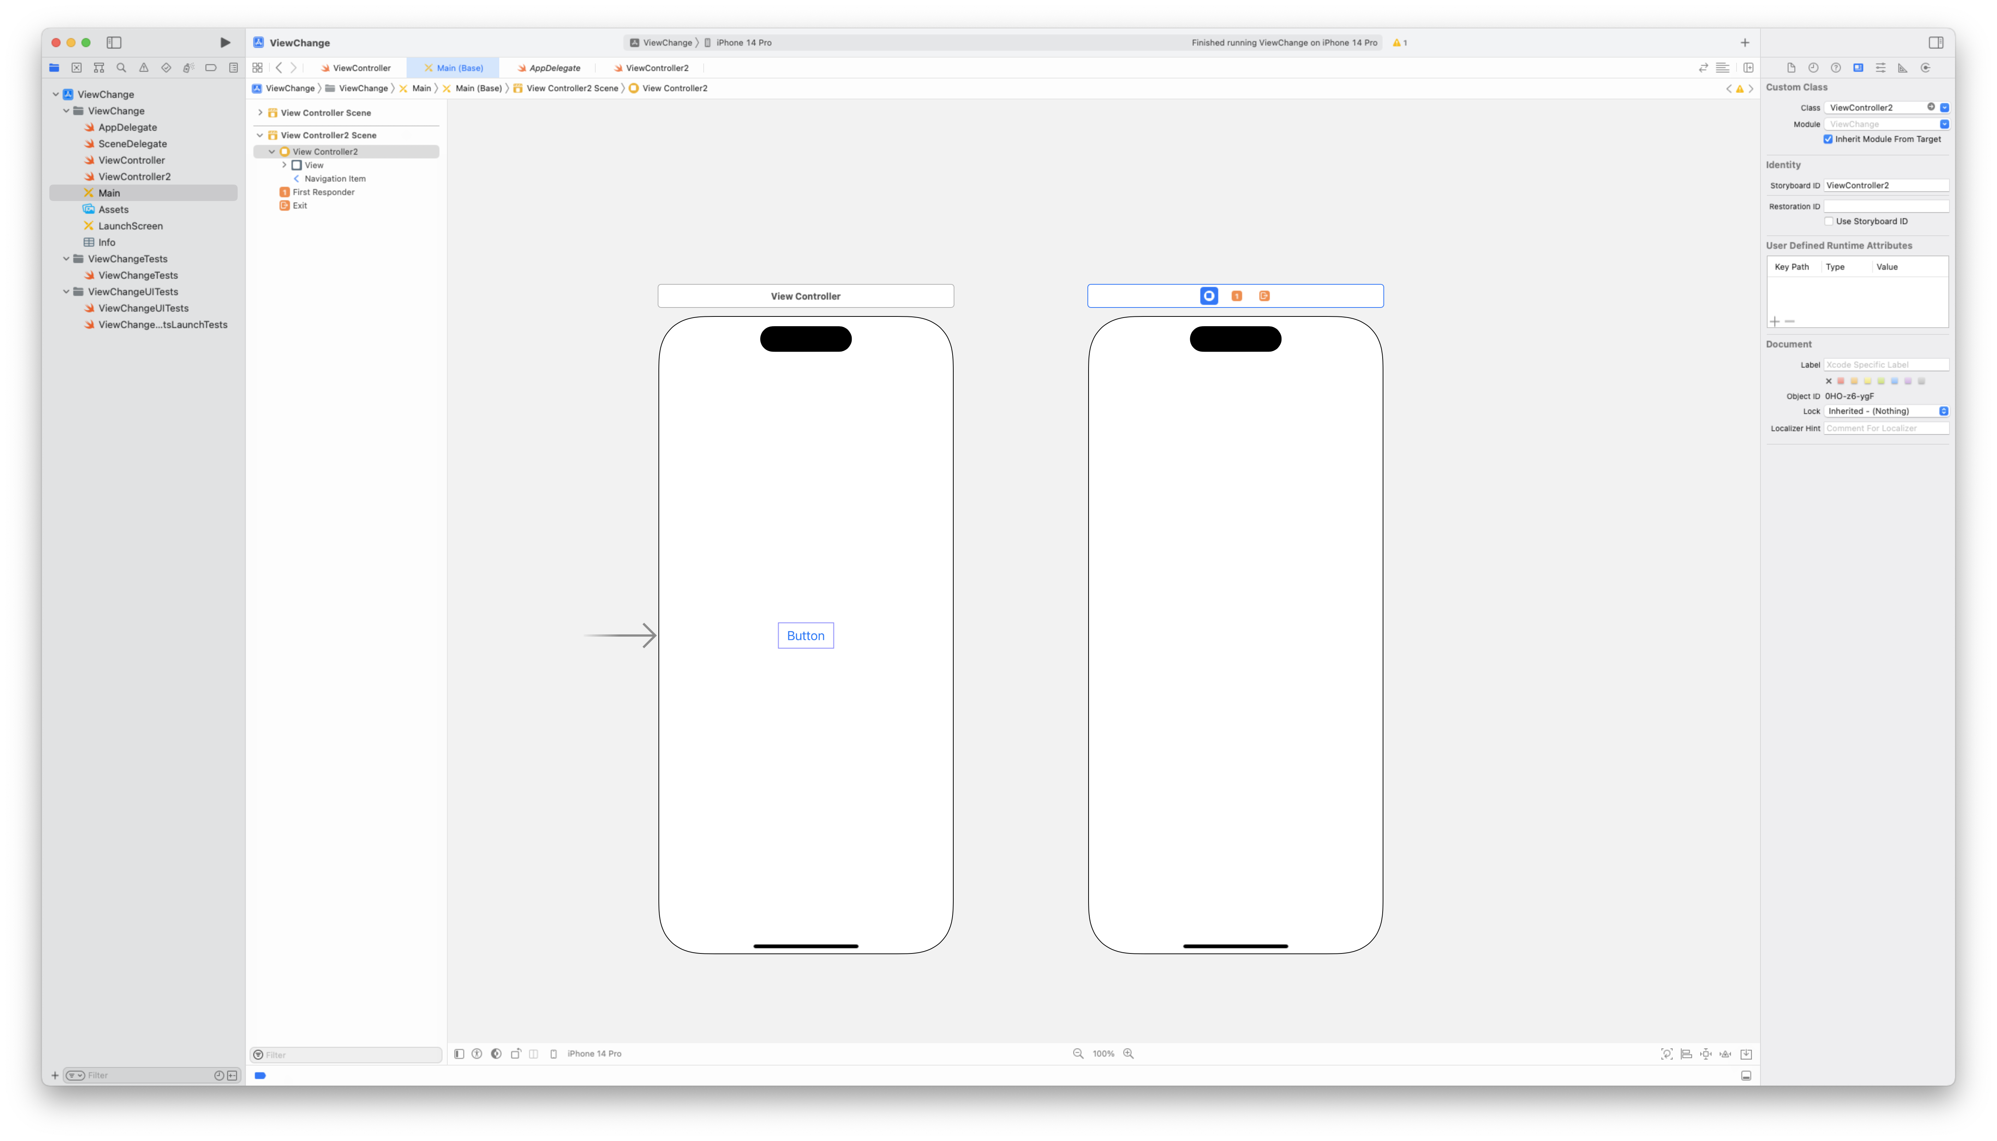Click the View Controller scene title bar
This screenshot has width=1997, height=1141.
(806, 296)
